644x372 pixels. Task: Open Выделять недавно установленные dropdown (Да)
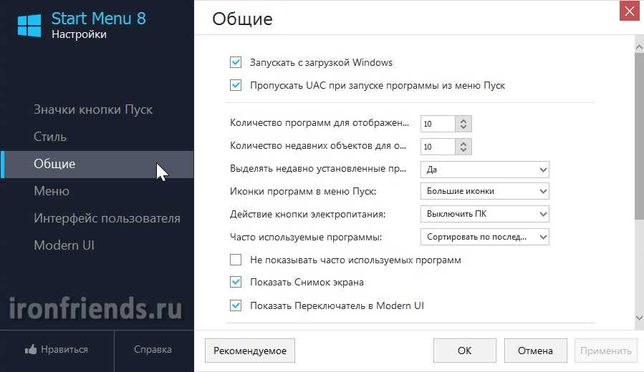pos(485,170)
